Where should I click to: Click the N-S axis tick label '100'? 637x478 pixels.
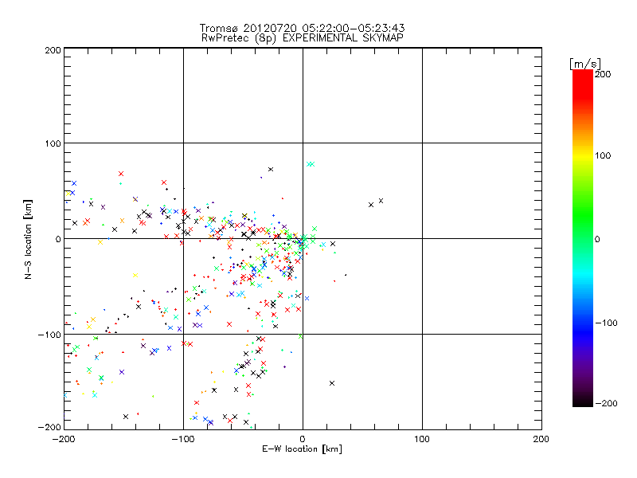53,144
